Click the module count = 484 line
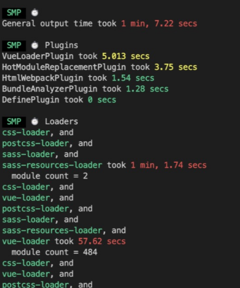The image size is (240, 288). tap(54, 252)
